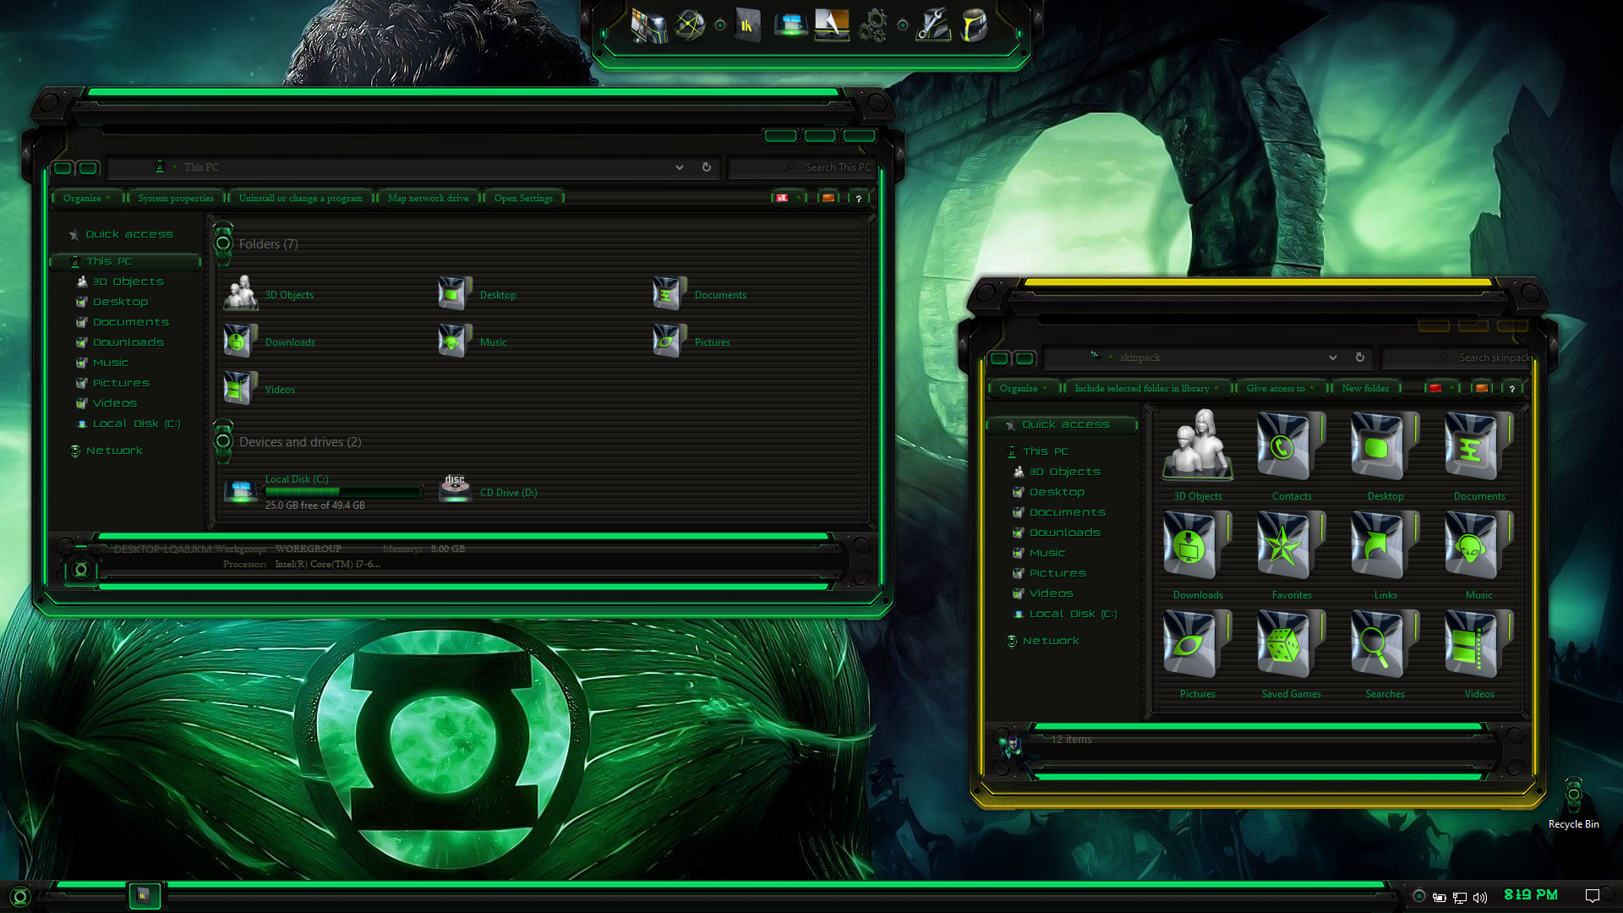Click the Local Disk (C:) usage bar
Image resolution: width=1623 pixels, height=913 pixels.
[343, 491]
